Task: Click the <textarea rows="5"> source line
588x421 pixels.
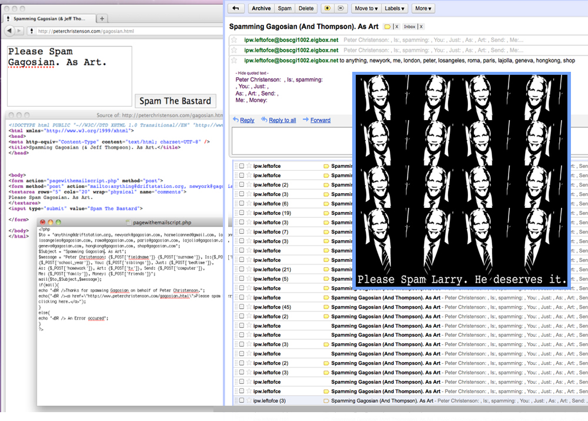Action: point(98,192)
